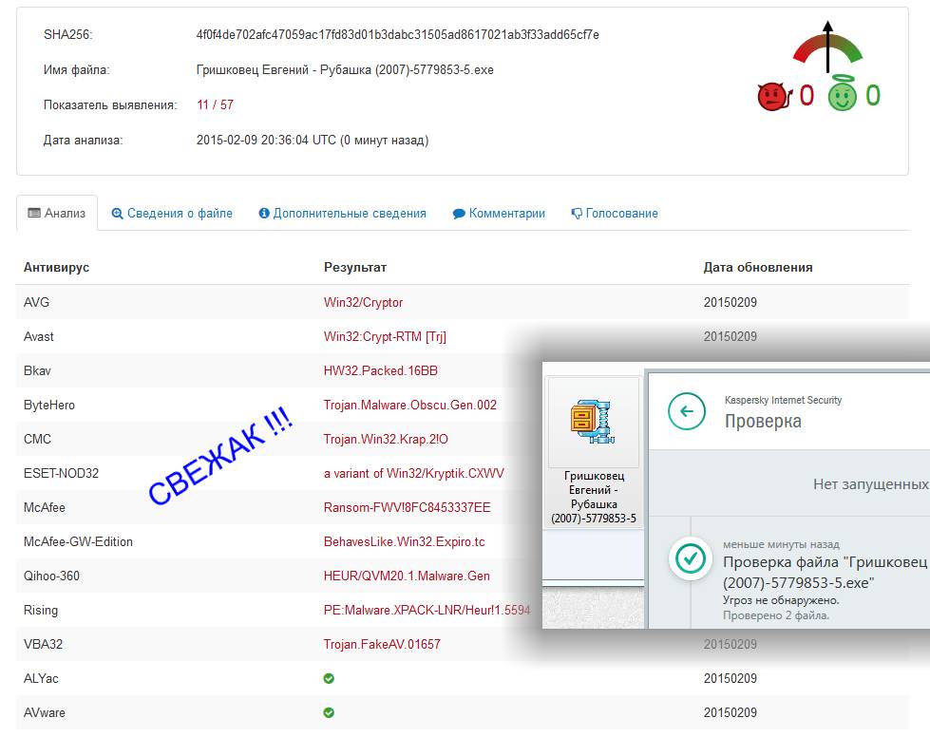930x737 pixels.
Task: Switch to Сведения о файле tab
Action: tap(172, 213)
